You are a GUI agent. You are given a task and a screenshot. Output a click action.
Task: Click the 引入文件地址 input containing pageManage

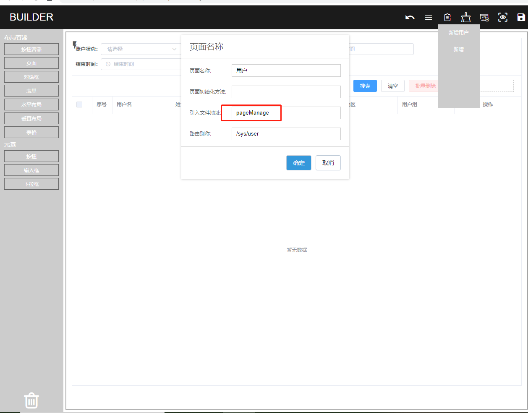point(286,113)
